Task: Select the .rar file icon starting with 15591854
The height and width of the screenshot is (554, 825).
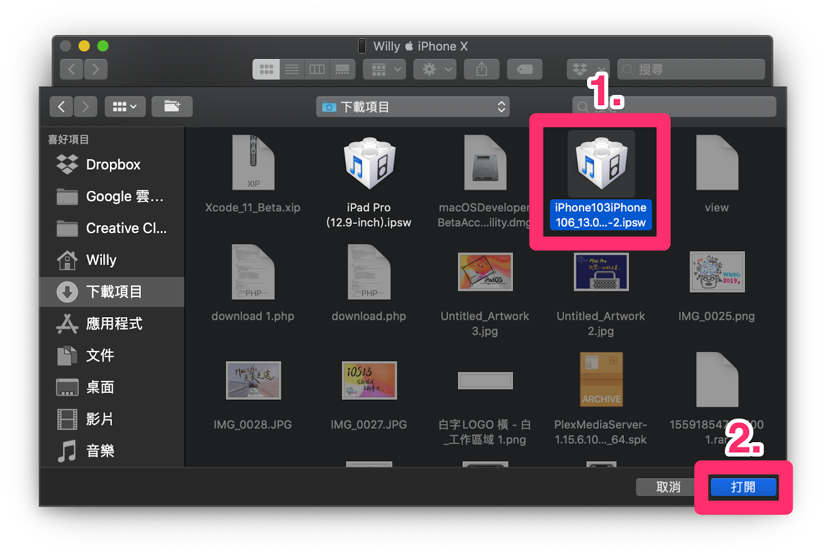Action: (717, 380)
